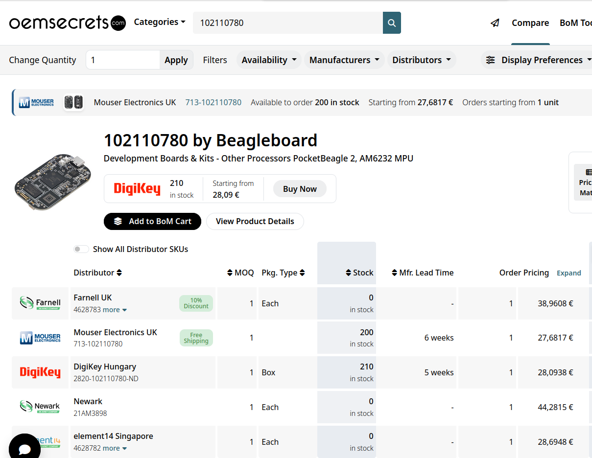Click the Filters label
Image resolution: width=592 pixels, height=458 pixels.
pyautogui.click(x=215, y=60)
